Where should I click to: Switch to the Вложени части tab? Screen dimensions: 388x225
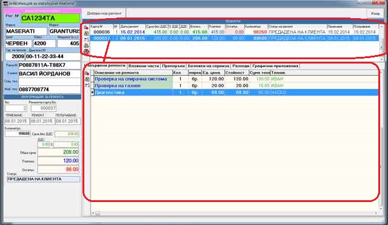click(x=144, y=66)
